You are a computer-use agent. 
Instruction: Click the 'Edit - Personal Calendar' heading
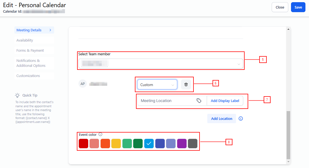click(x=35, y=5)
